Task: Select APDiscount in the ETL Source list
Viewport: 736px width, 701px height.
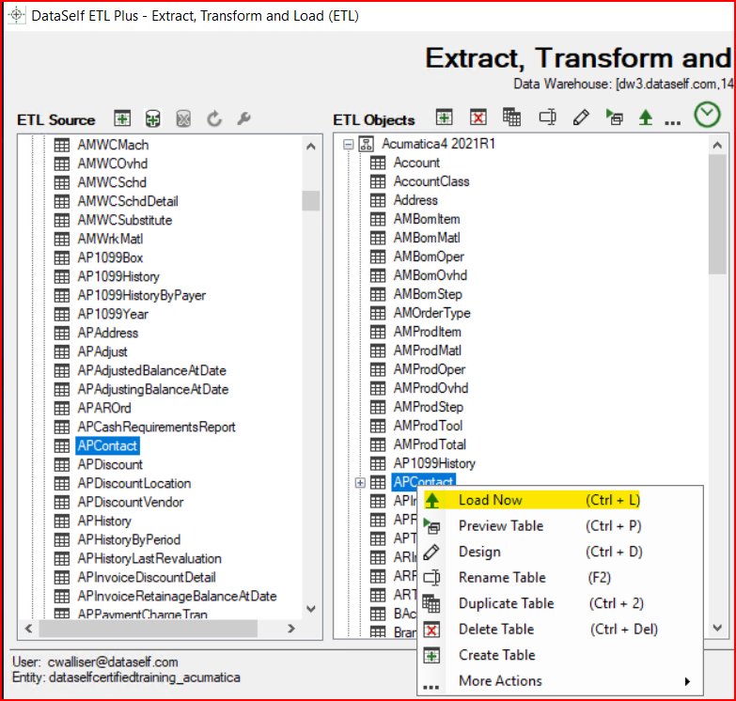Action: pyautogui.click(x=110, y=464)
